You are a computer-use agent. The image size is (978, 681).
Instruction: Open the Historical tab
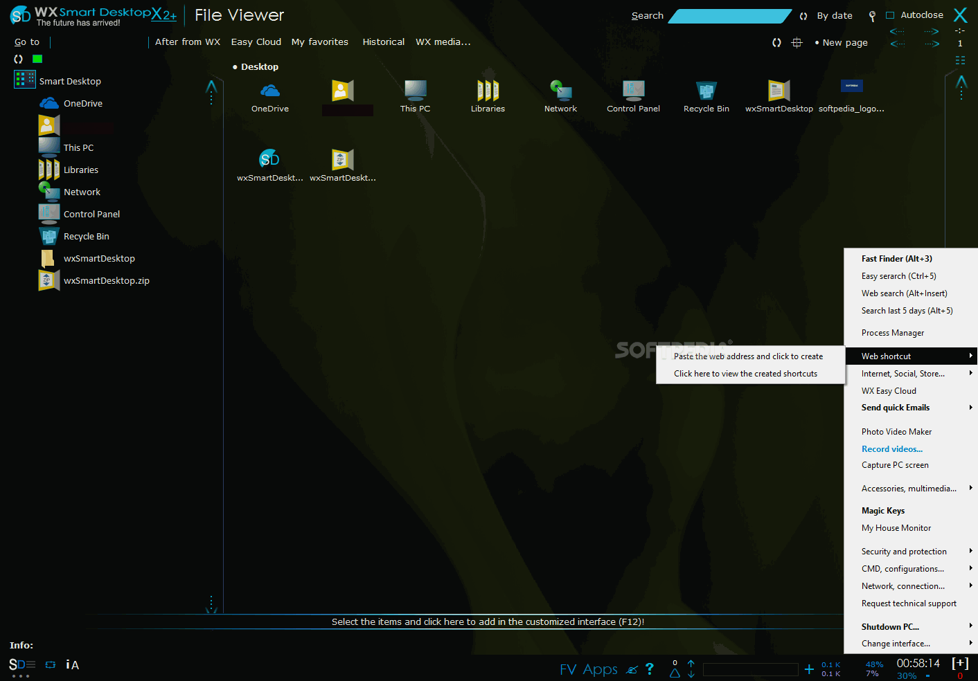tap(384, 42)
